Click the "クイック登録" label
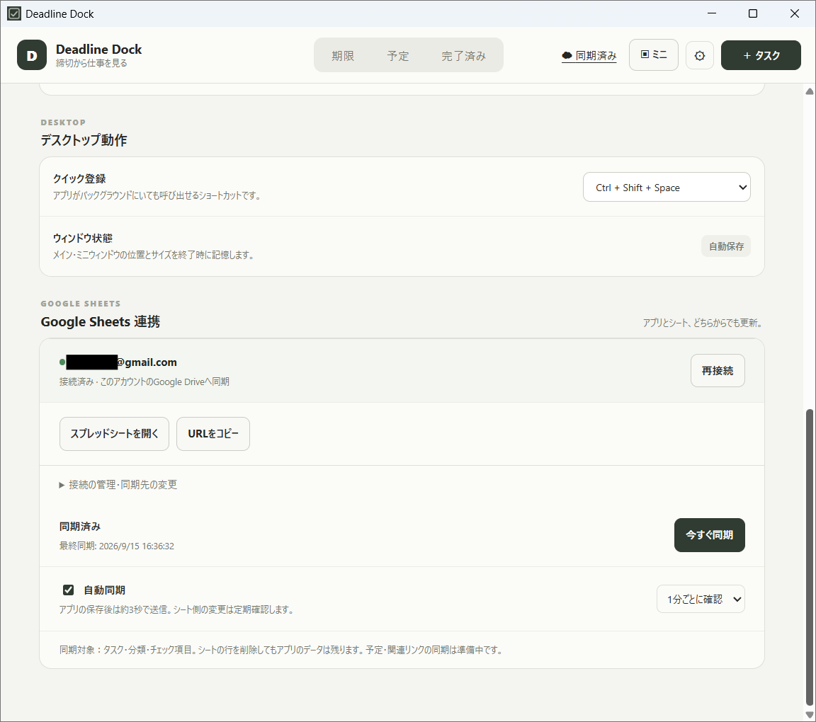 point(79,179)
